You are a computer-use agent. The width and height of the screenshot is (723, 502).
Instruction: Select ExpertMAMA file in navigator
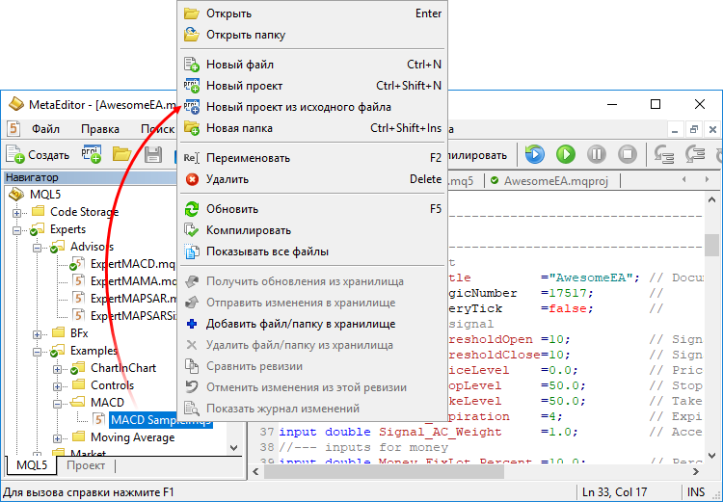point(134,281)
